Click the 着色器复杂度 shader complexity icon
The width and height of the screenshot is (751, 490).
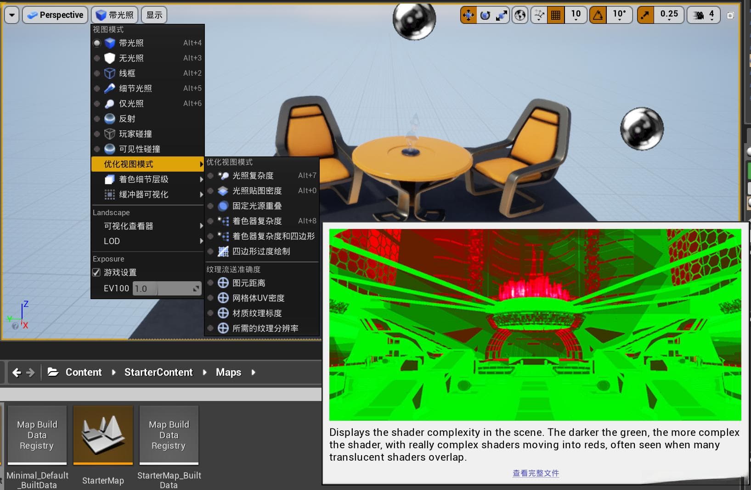point(223,221)
